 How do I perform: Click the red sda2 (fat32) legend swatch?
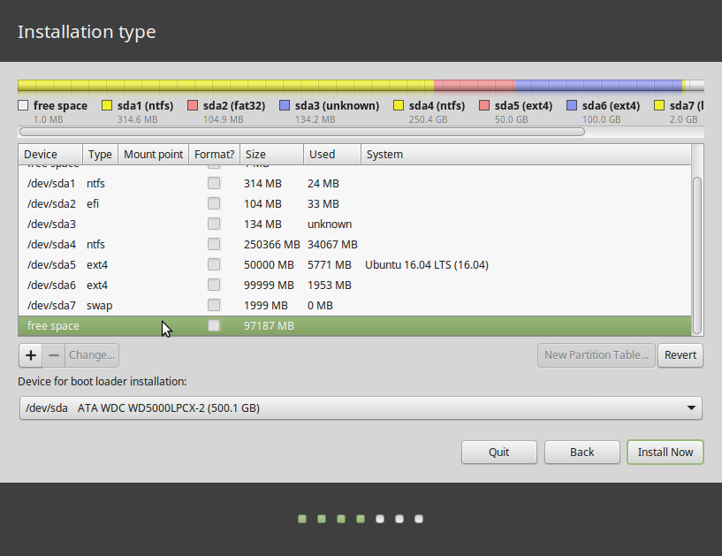(x=193, y=106)
